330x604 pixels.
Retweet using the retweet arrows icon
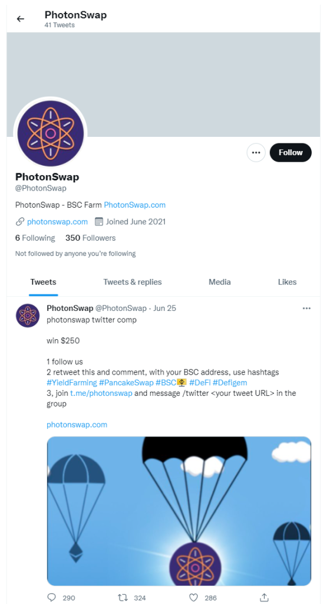123,598
